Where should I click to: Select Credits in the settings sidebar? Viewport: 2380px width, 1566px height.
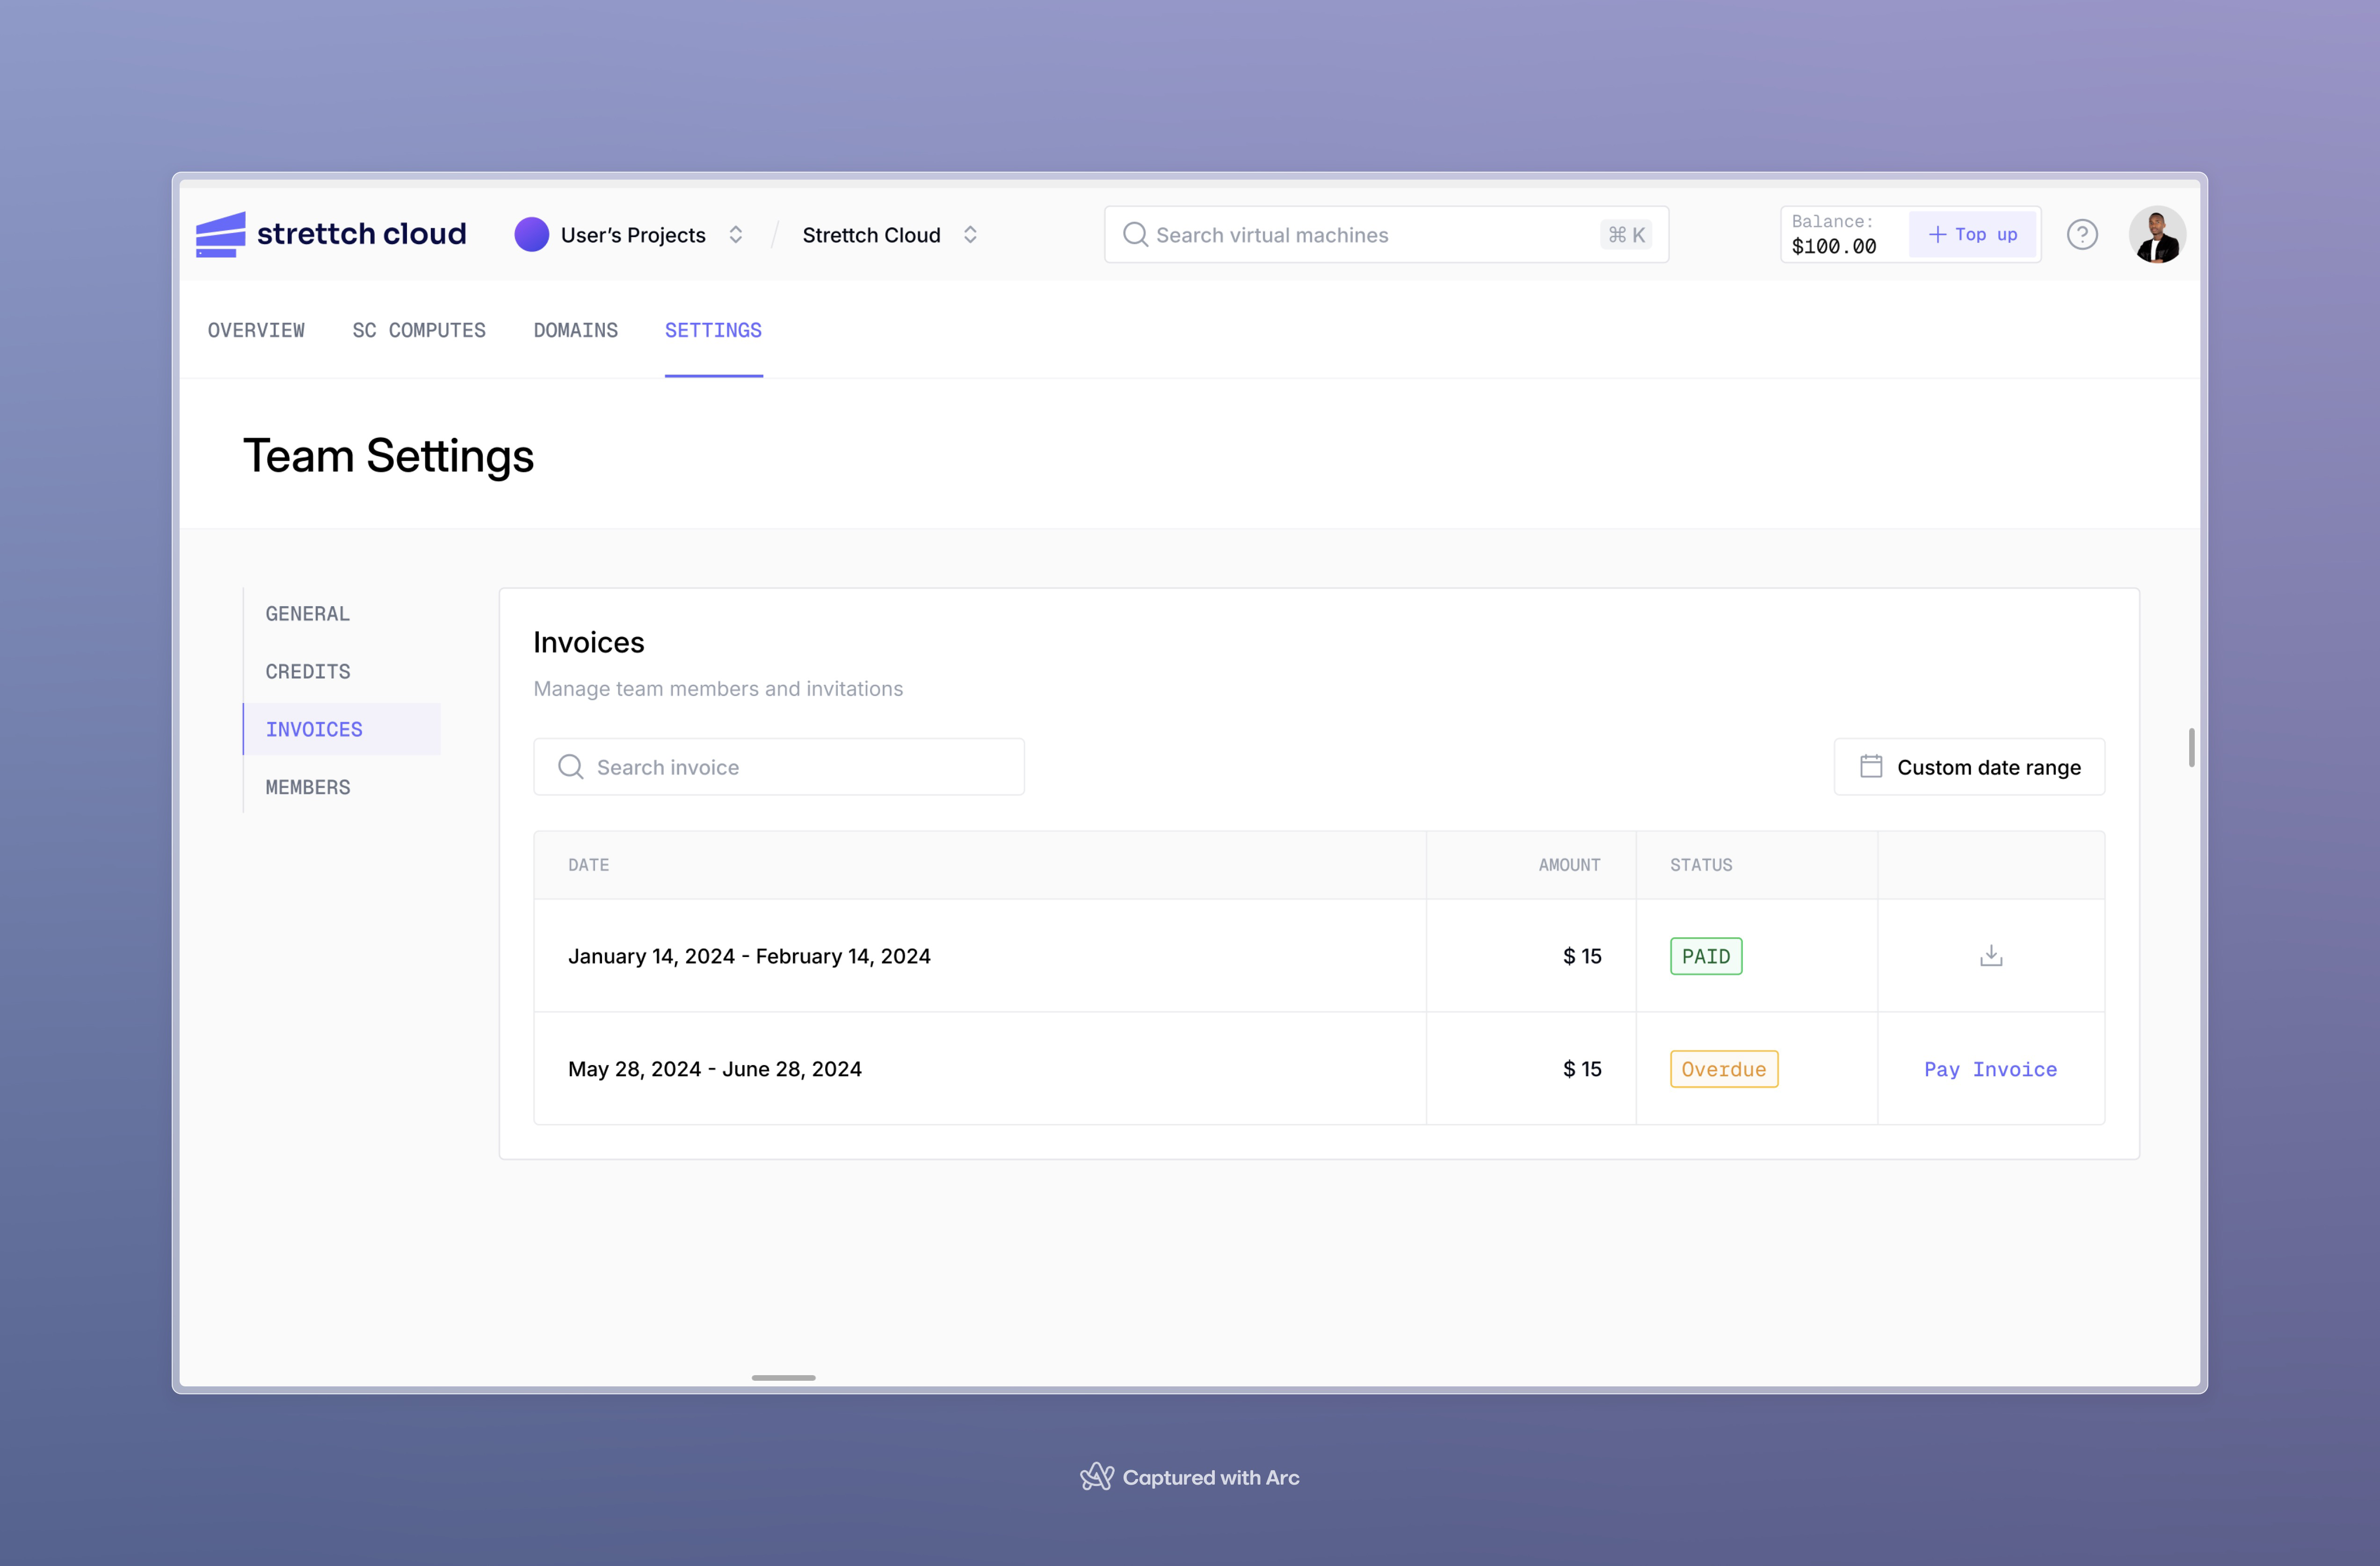[x=308, y=672]
